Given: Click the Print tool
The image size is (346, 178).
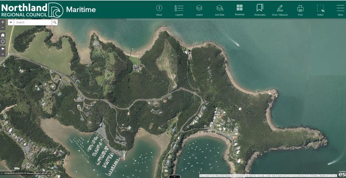Looking at the screenshot, I should click(300, 9).
